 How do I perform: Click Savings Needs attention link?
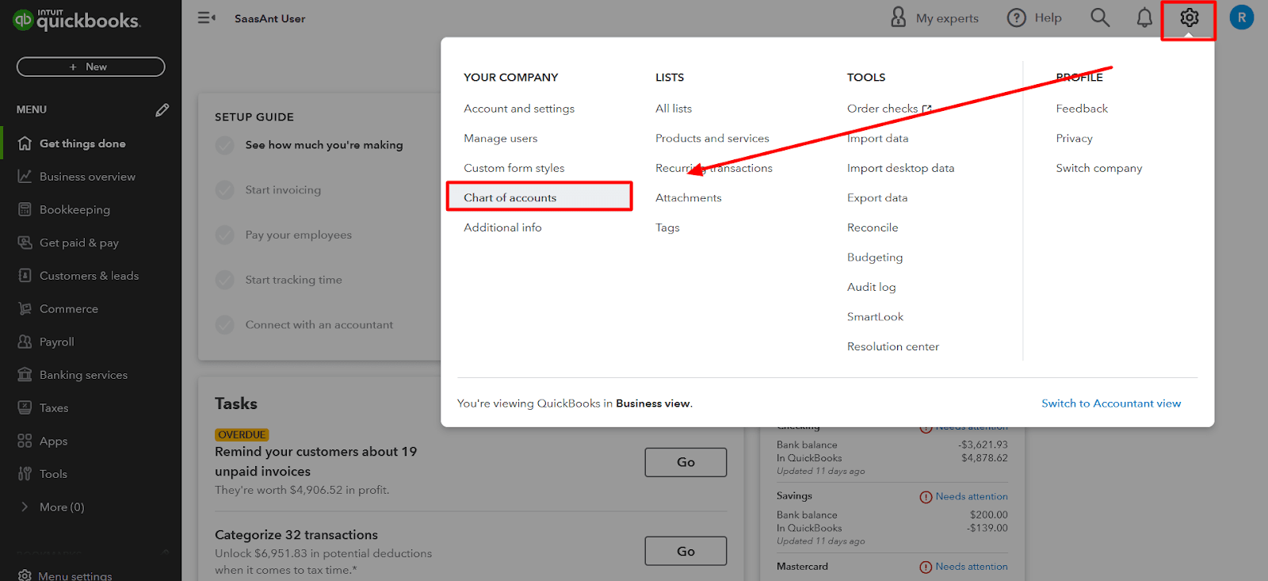pyautogui.click(x=972, y=496)
